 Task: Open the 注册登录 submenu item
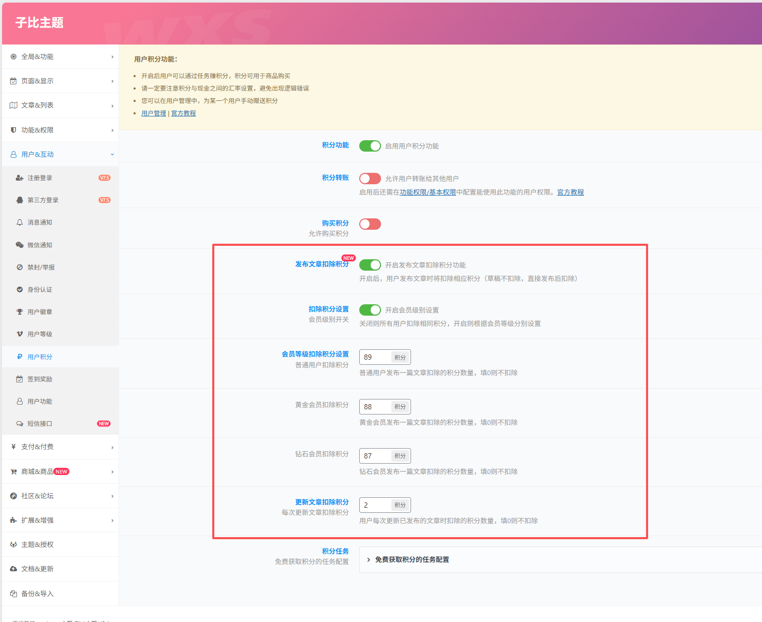tap(40, 178)
